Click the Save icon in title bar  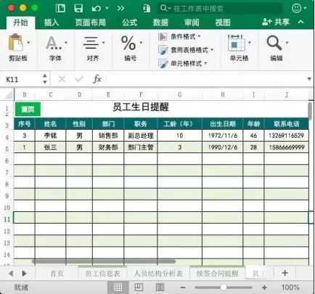(78, 8)
